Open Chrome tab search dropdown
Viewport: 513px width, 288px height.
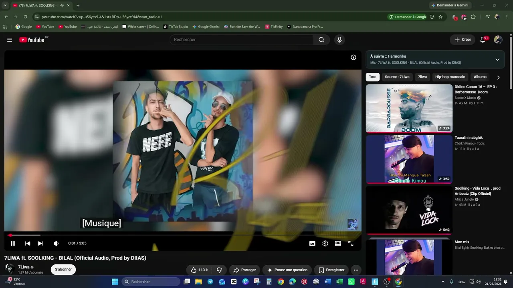coord(5,5)
